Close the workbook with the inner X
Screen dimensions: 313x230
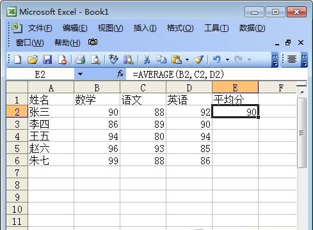301,43
